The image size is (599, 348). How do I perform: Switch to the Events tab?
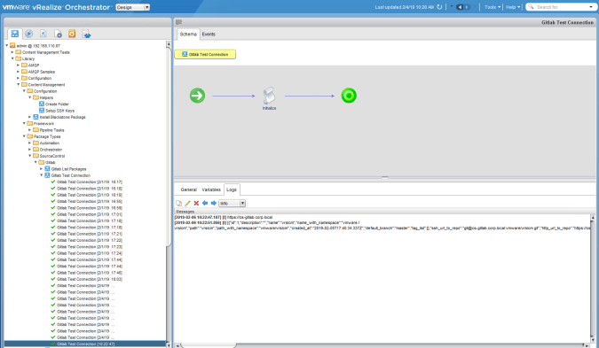tap(209, 34)
